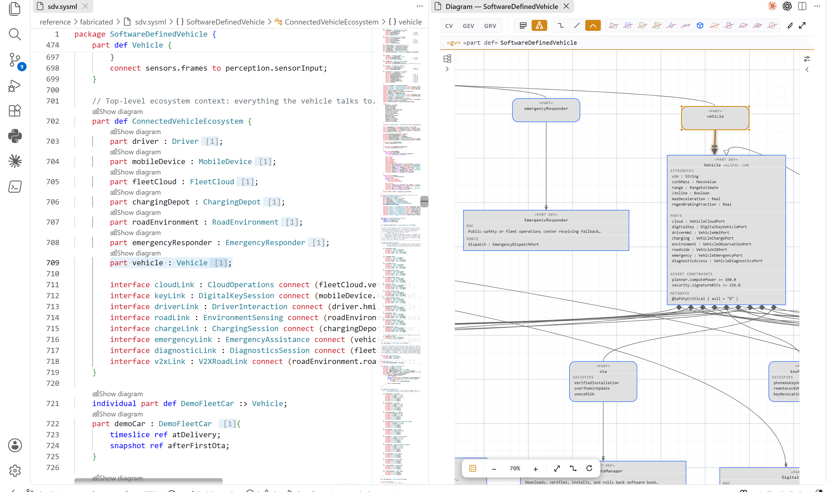The width and height of the screenshot is (827, 492).
Task: Click 'Show diagram' above part vehicle line
Action: pos(136,253)
